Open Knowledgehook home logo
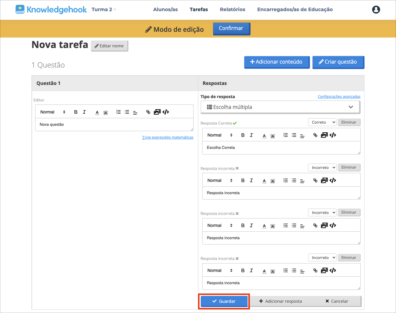The image size is (396, 313). coord(51,10)
